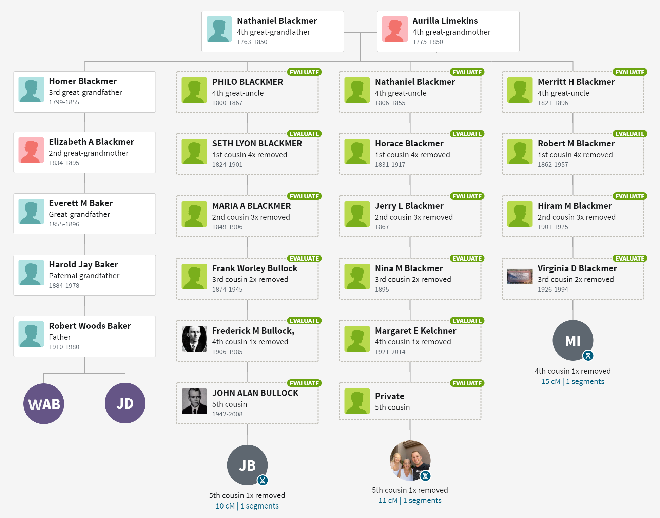The image size is (660, 518).
Task: Click EVALUATE badge on Merritt H Blackmer
Action: (630, 72)
